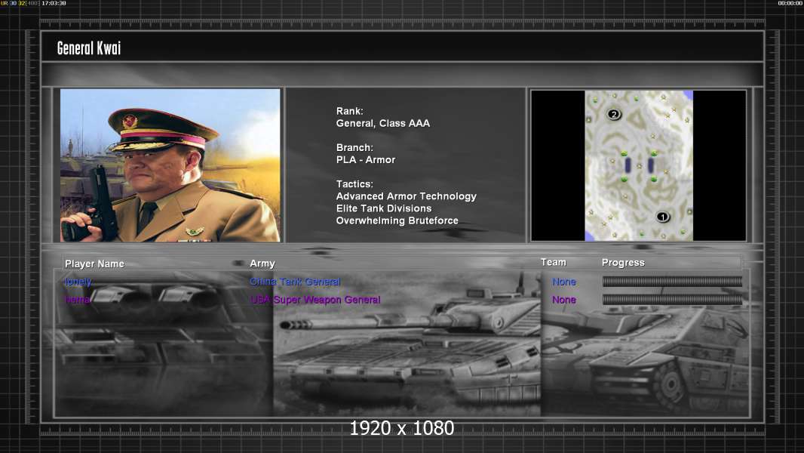Click the 'General Kwai' title text
The image size is (804, 453).
coord(89,48)
